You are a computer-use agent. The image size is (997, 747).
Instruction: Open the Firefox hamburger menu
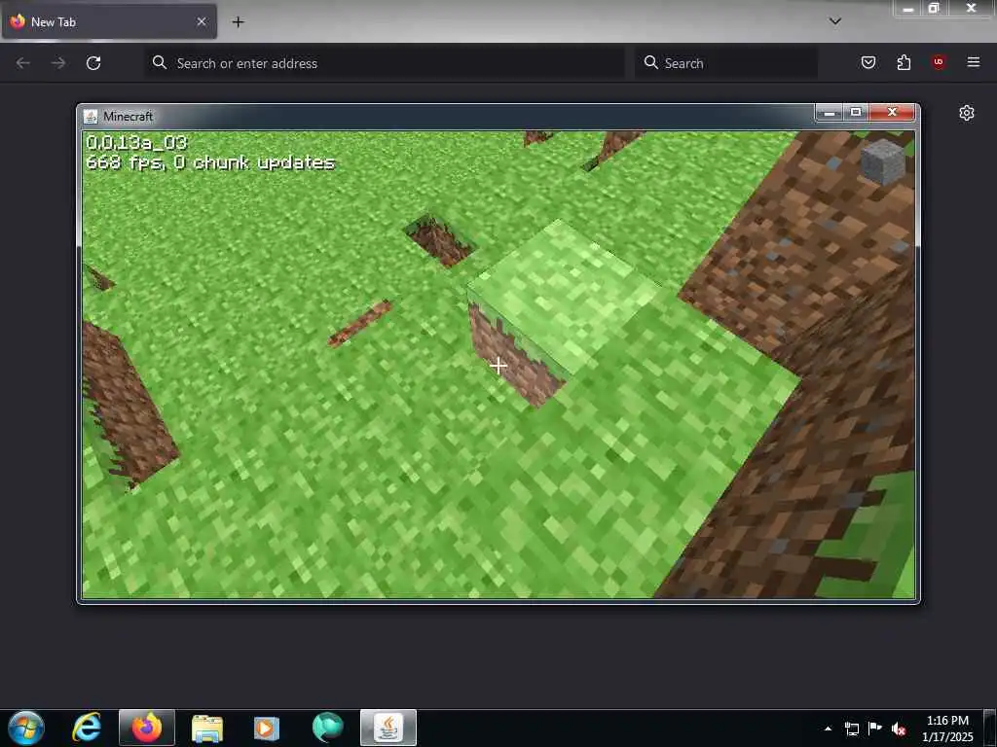pos(974,62)
